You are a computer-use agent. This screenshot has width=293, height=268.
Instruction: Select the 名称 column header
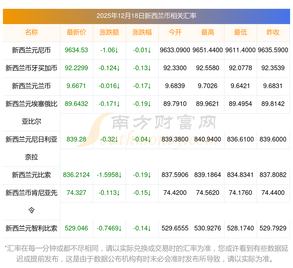coord(31,32)
